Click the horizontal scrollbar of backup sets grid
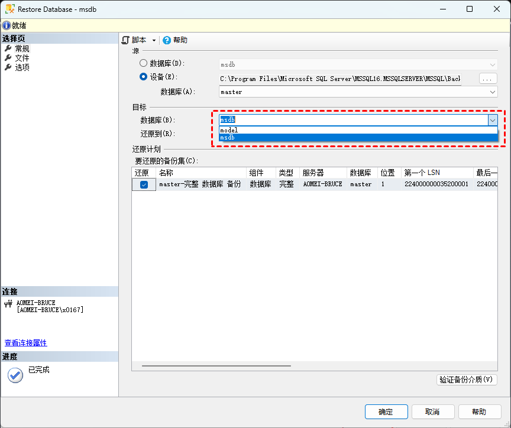 pos(216,366)
